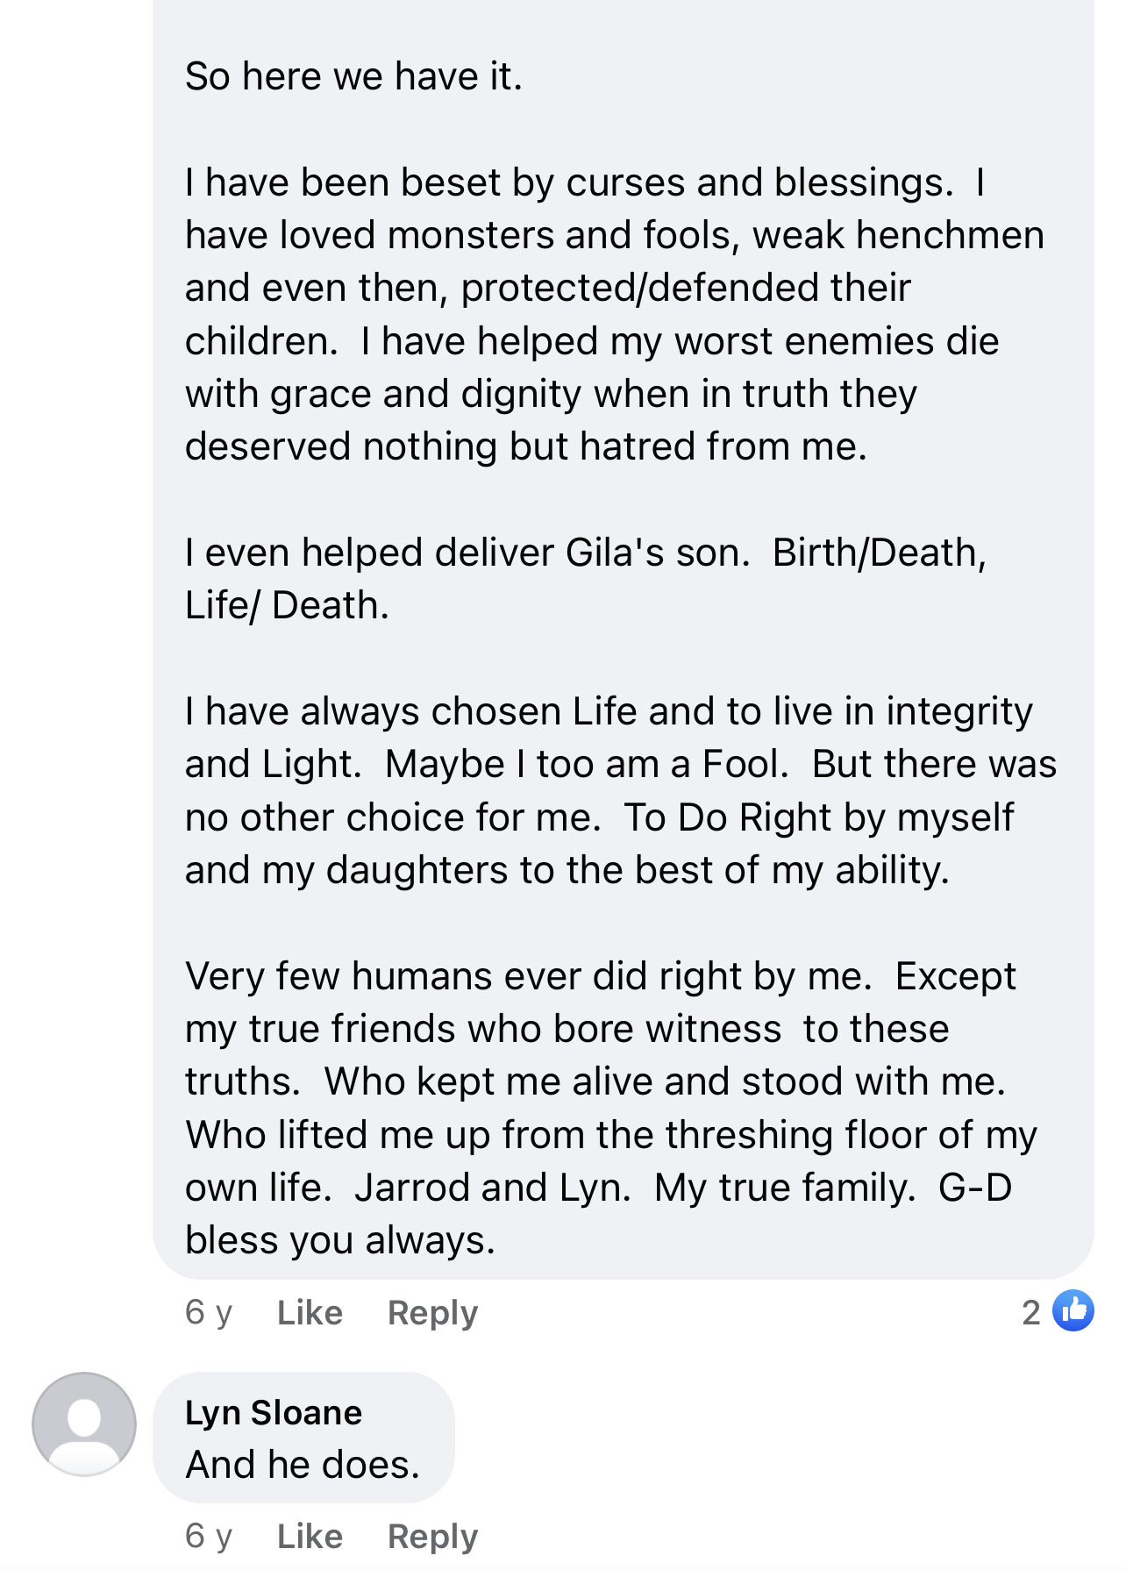1126x1570 pixels.
Task: Open reaction count "2" on long comment
Action: coord(1031,1312)
